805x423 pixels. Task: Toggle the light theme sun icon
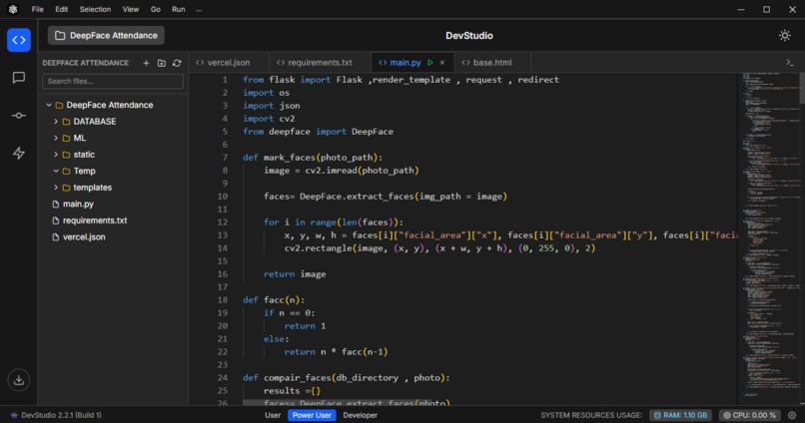pyautogui.click(x=784, y=35)
